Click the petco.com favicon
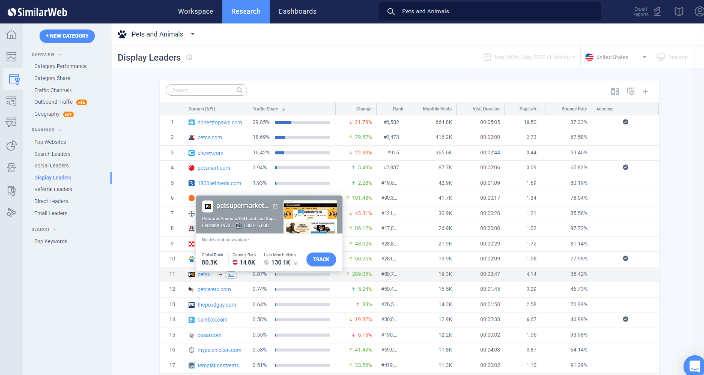The height and width of the screenshot is (375, 704). tap(192, 137)
